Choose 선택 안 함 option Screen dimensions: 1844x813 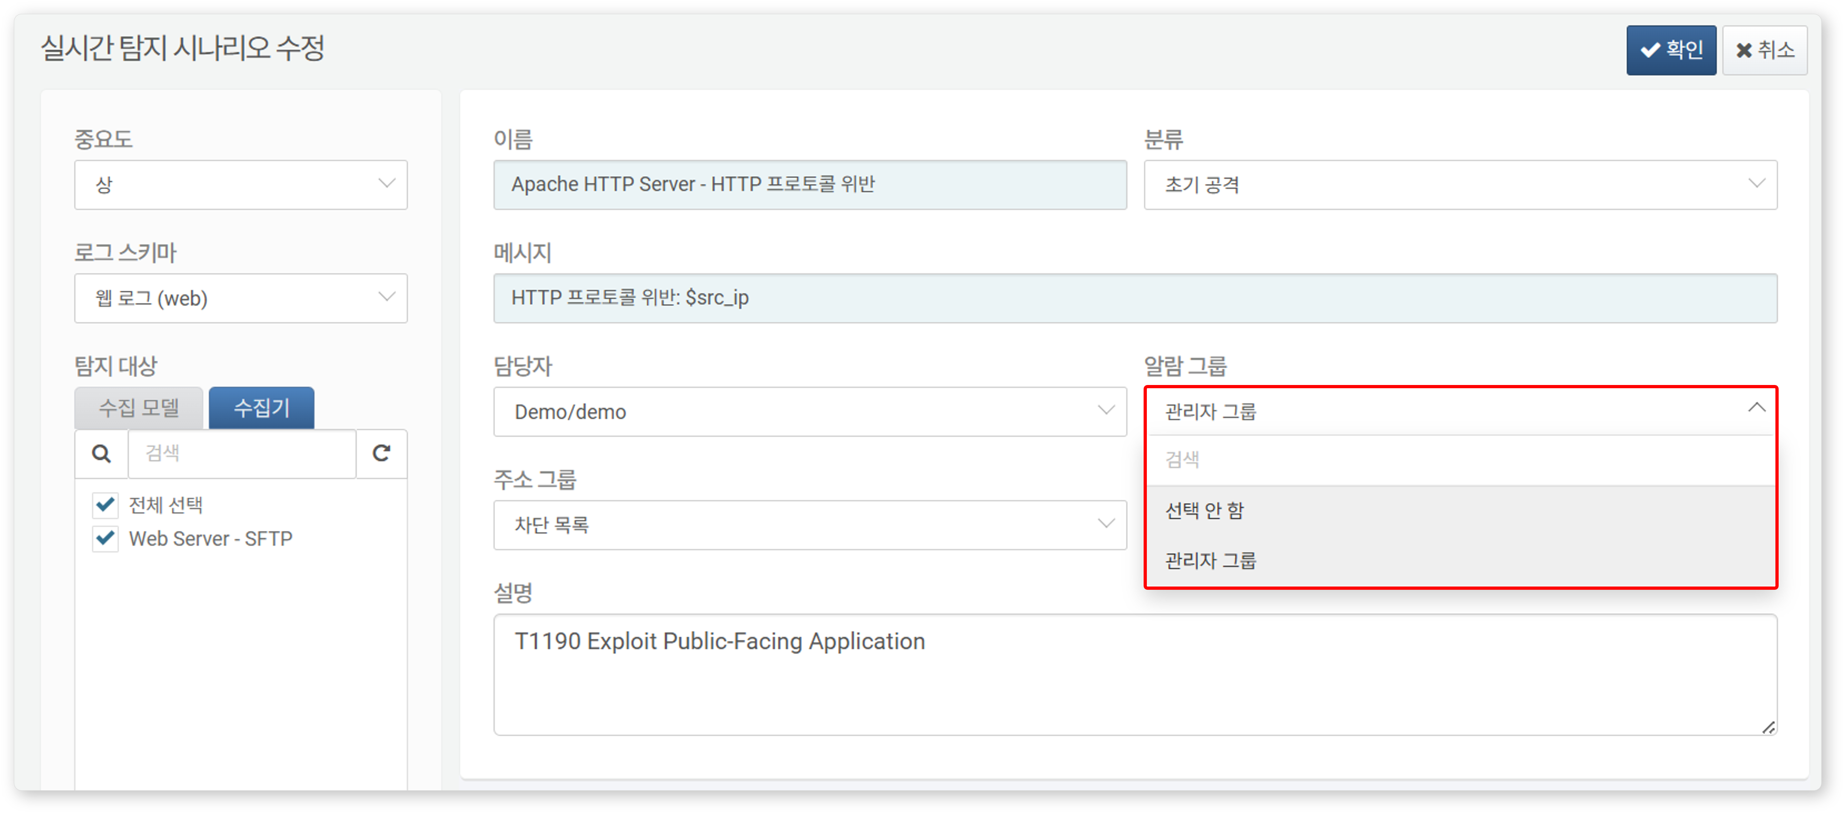coord(1460,511)
